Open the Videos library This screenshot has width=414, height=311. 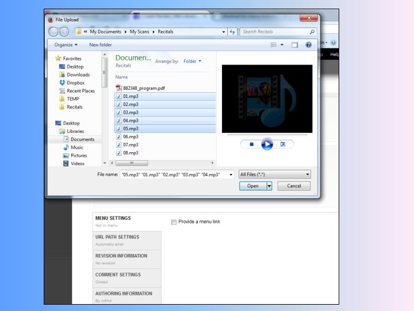click(74, 164)
